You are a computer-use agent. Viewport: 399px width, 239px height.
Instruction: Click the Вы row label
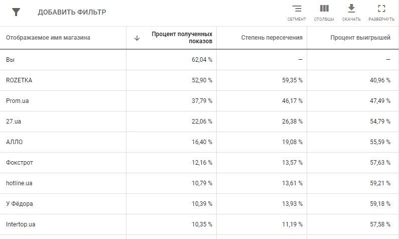10,60
